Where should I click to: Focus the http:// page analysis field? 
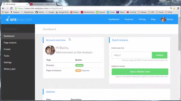pos(132,55)
